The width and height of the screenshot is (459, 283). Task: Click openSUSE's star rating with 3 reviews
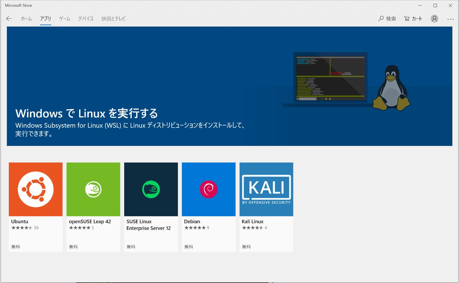click(x=81, y=228)
